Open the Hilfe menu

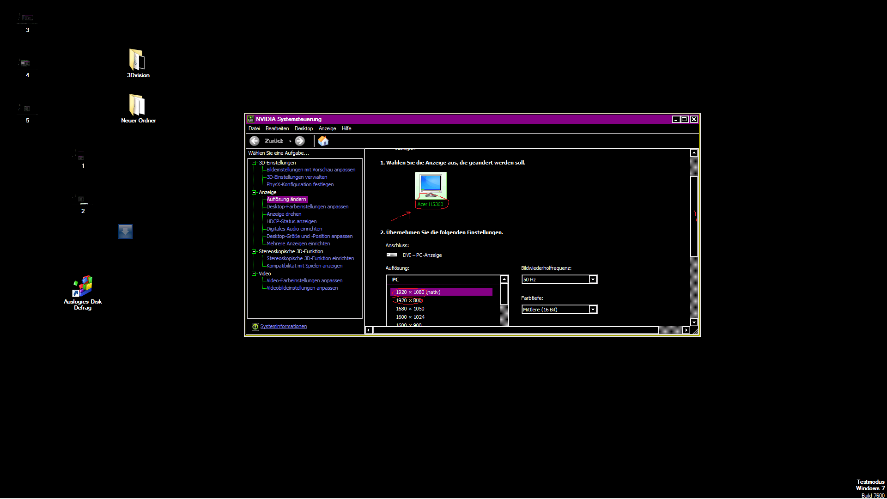pyautogui.click(x=346, y=128)
